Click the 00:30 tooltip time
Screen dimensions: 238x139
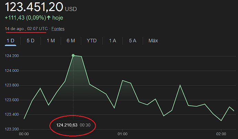click(85, 125)
